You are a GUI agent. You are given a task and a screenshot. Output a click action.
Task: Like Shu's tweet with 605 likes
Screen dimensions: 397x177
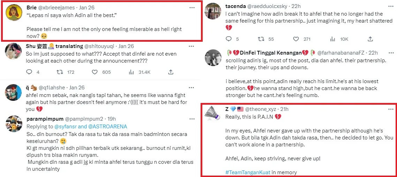click(x=95, y=72)
